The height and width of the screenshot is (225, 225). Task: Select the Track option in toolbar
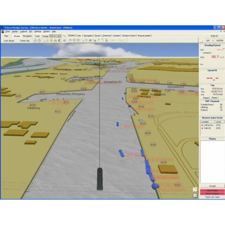tap(37, 36)
